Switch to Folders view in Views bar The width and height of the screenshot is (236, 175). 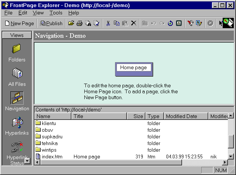(x=17, y=53)
